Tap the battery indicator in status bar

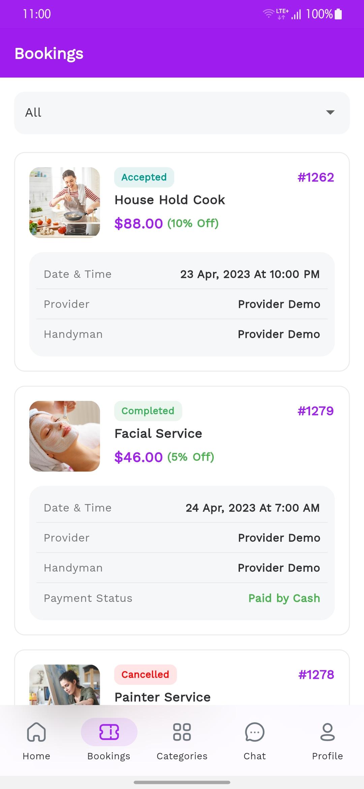click(338, 14)
